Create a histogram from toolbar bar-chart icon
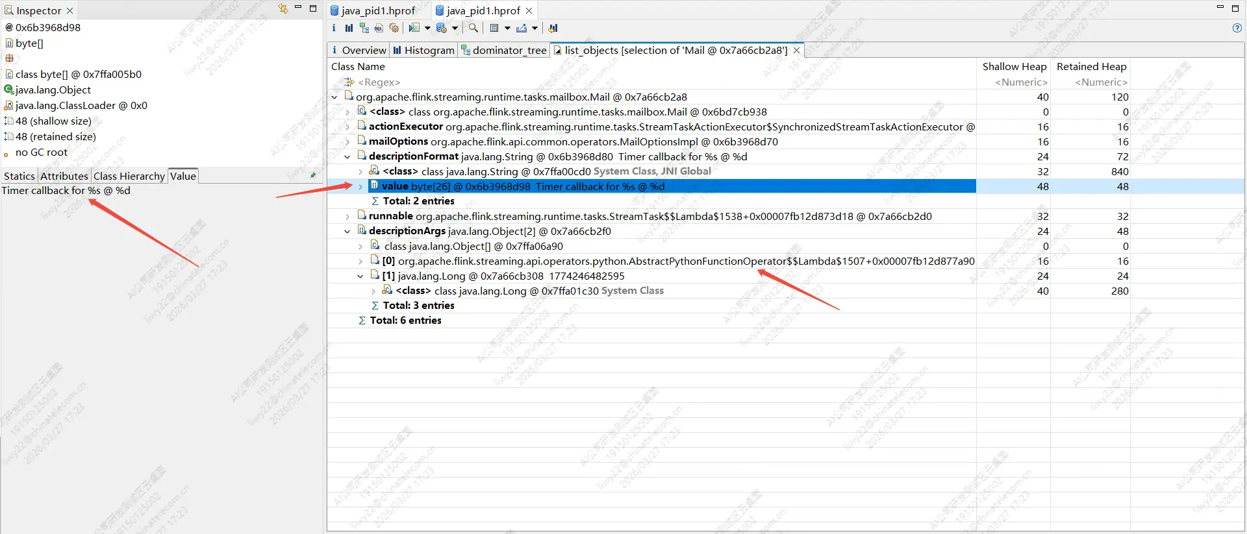1247x534 pixels. tap(349, 28)
